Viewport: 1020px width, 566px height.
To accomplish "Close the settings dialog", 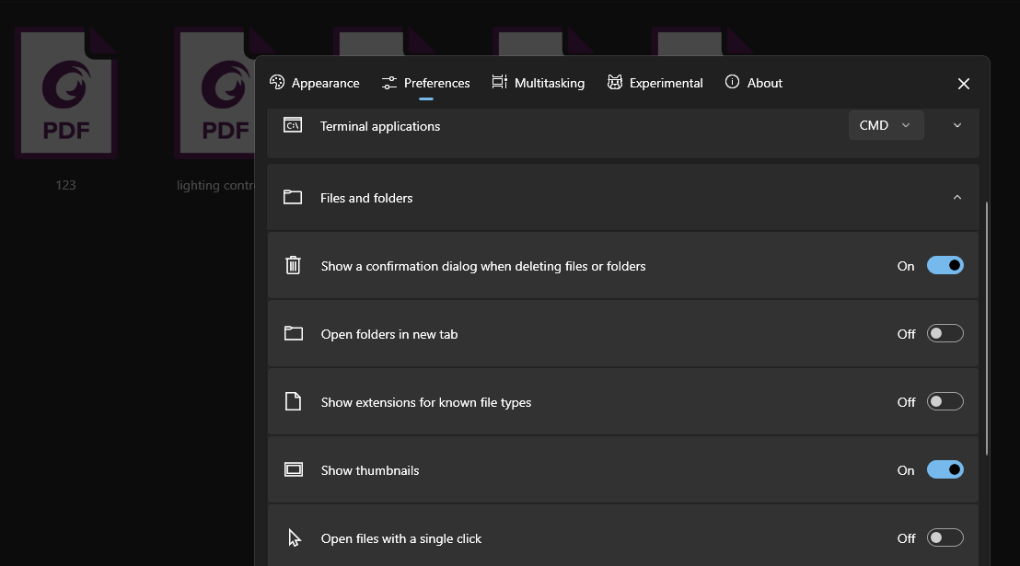I will 964,84.
